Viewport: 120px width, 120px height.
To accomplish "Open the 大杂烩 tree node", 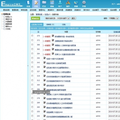I will (8, 29).
